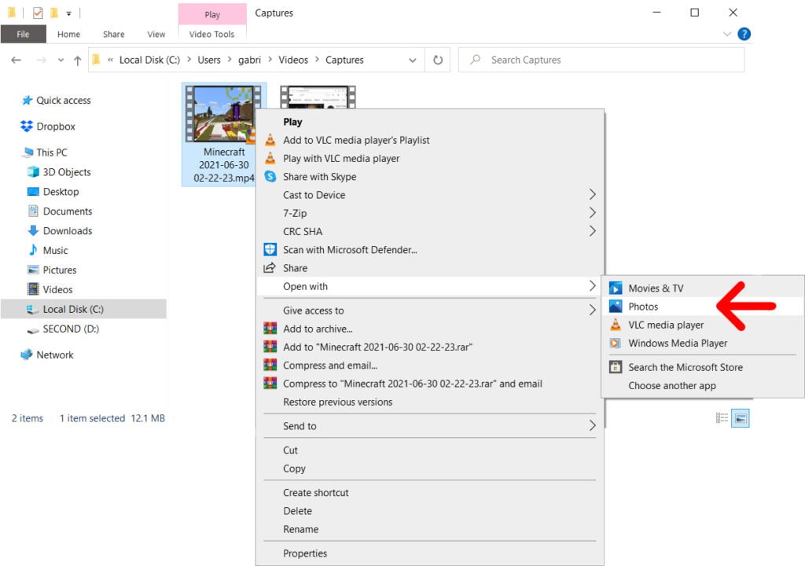Click Local Disk (C:) in breadcrumb
Viewport: 805px width, 566px height.
pyautogui.click(x=149, y=60)
